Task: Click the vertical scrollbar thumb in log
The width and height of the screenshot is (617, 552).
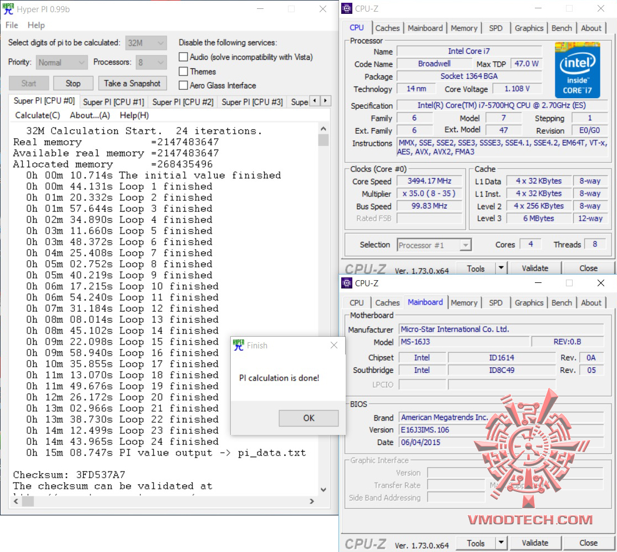Action: coord(323,140)
